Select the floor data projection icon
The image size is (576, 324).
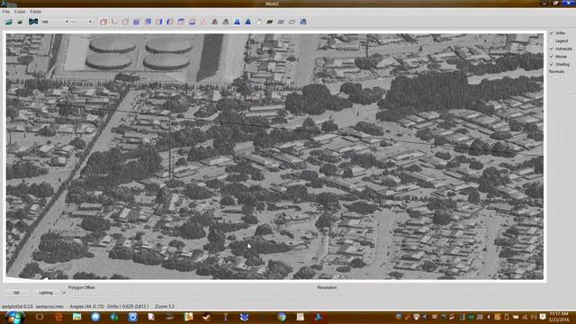[270, 22]
